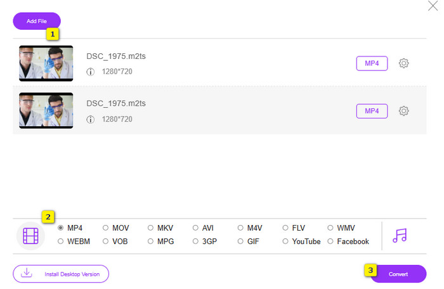Select video formats film strip icon

coord(30,236)
